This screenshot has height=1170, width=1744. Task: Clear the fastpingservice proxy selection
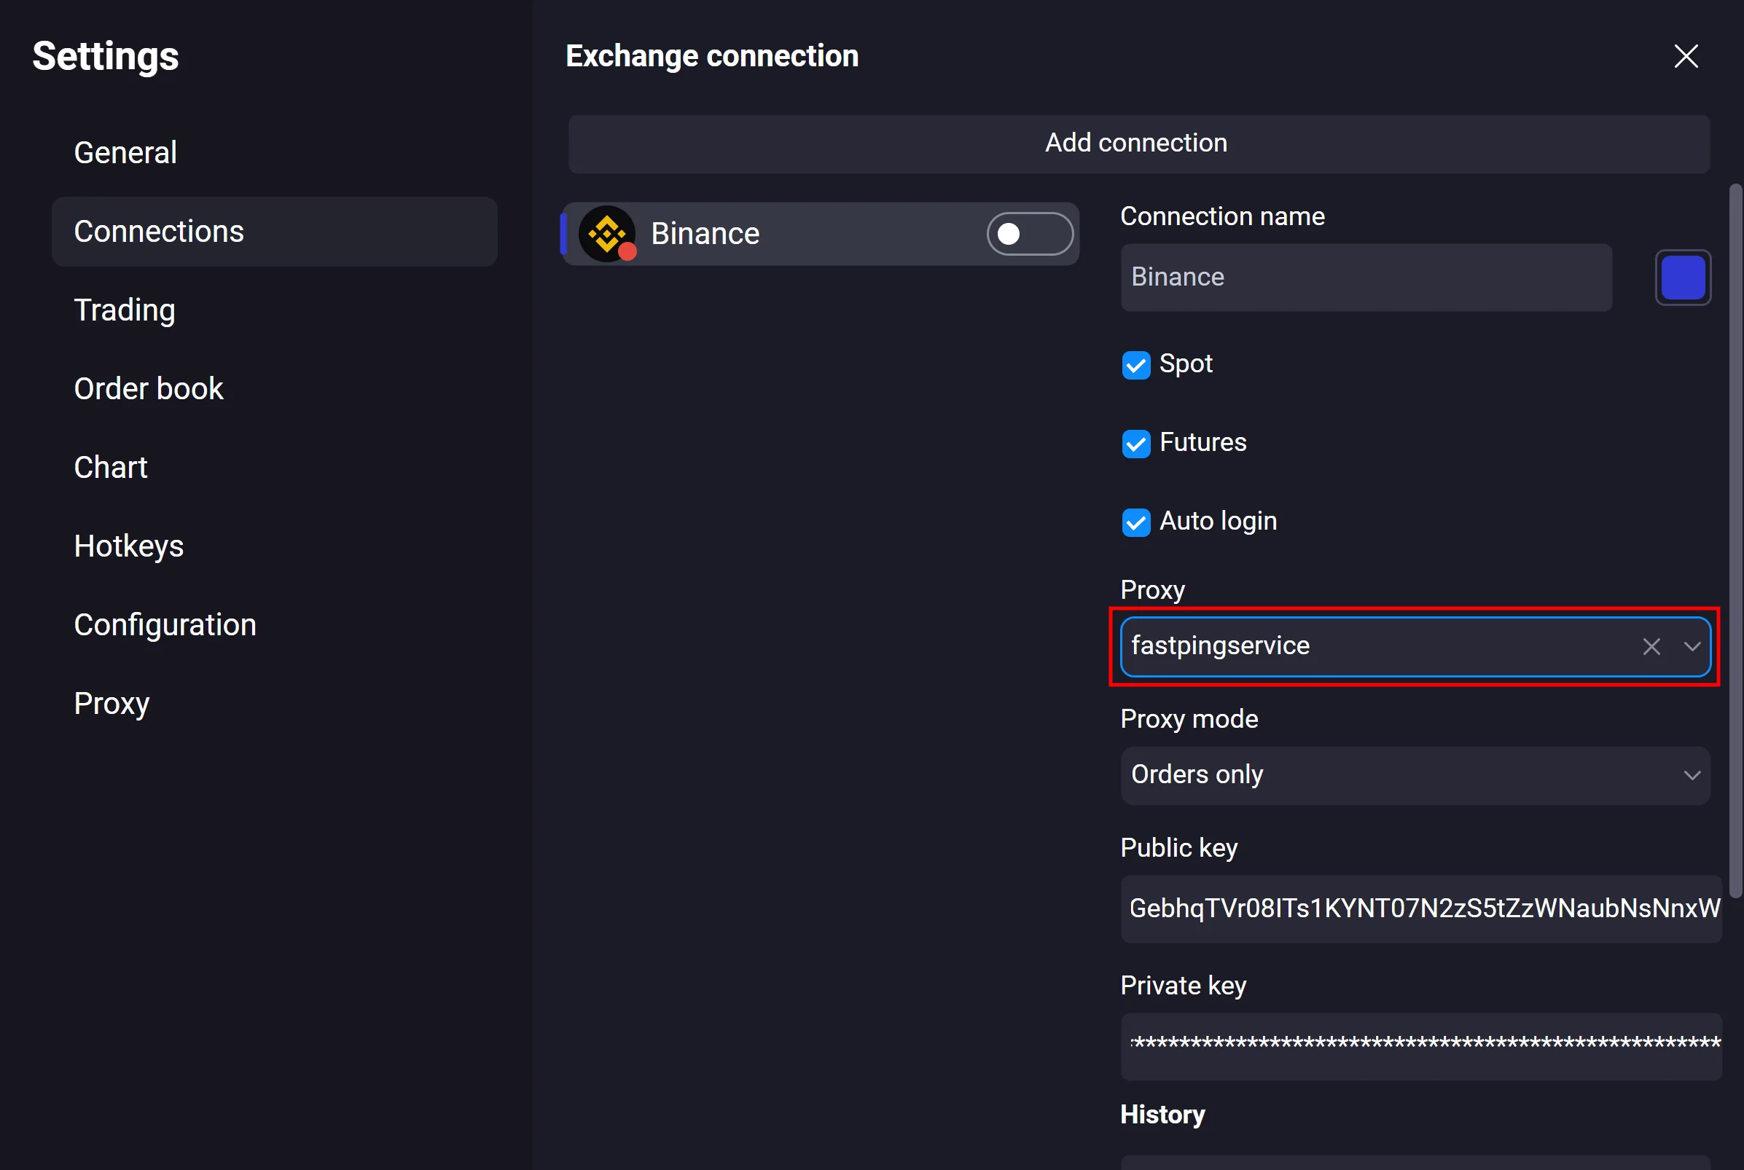tap(1651, 646)
